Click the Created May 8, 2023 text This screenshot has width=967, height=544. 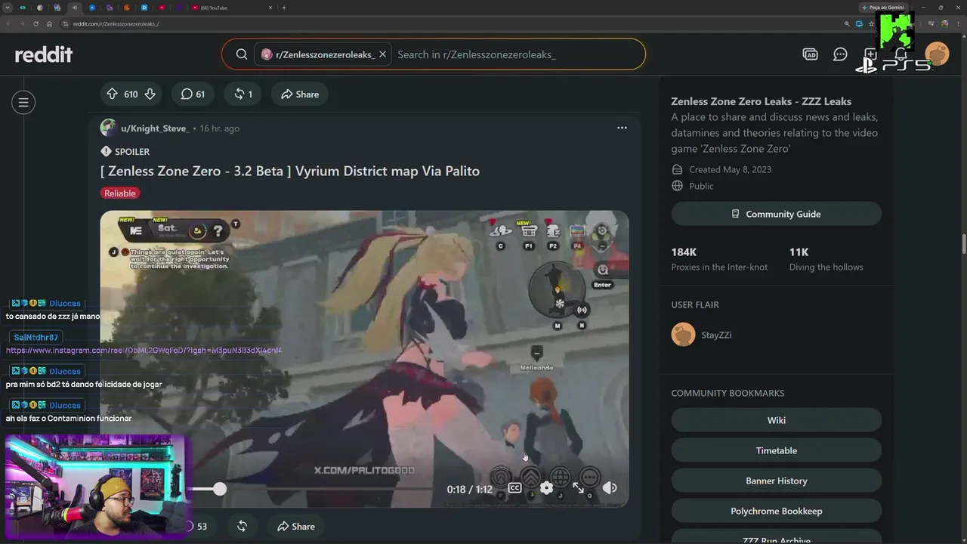tap(730, 169)
